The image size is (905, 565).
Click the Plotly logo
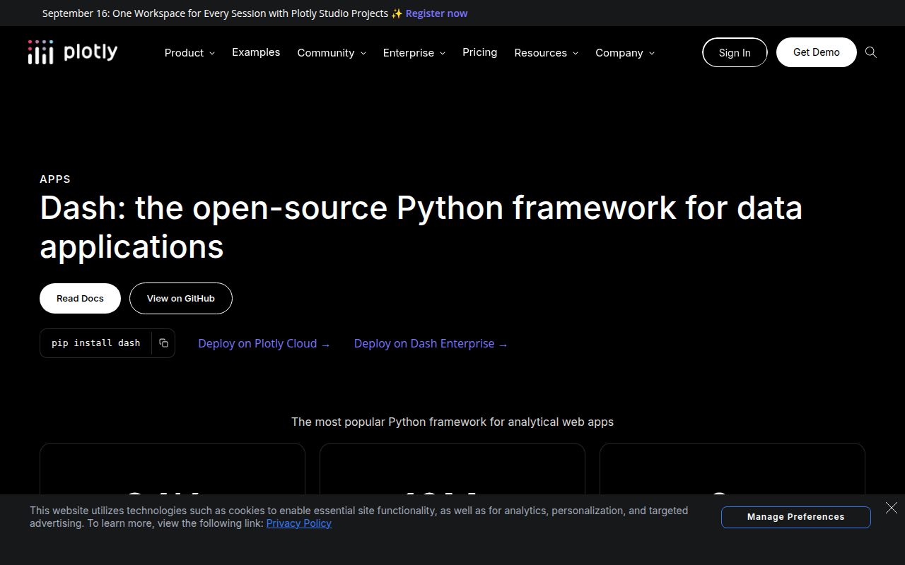pyautogui.click(x=73, y=52)
